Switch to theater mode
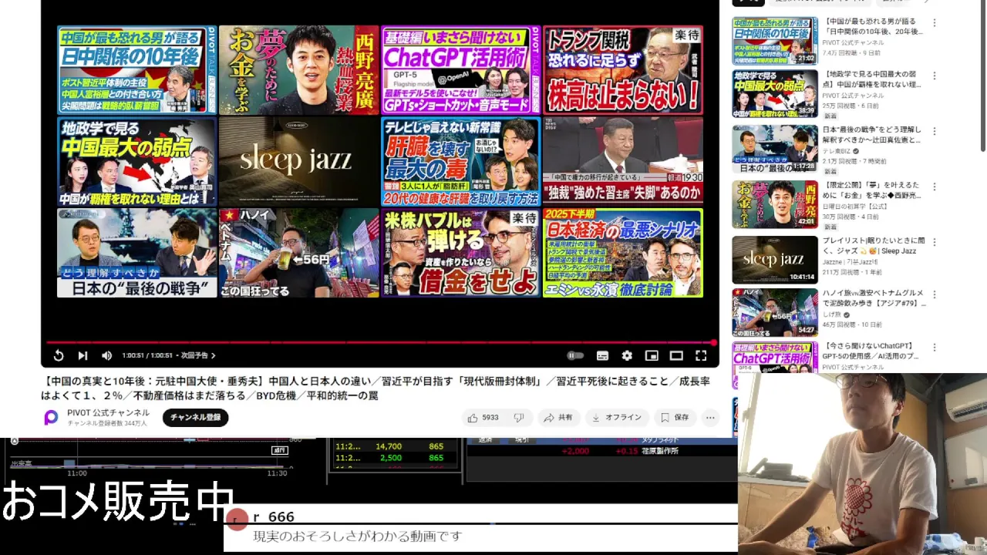The width and height of the screenshot is (987, 555). click(x=676, y=355)
